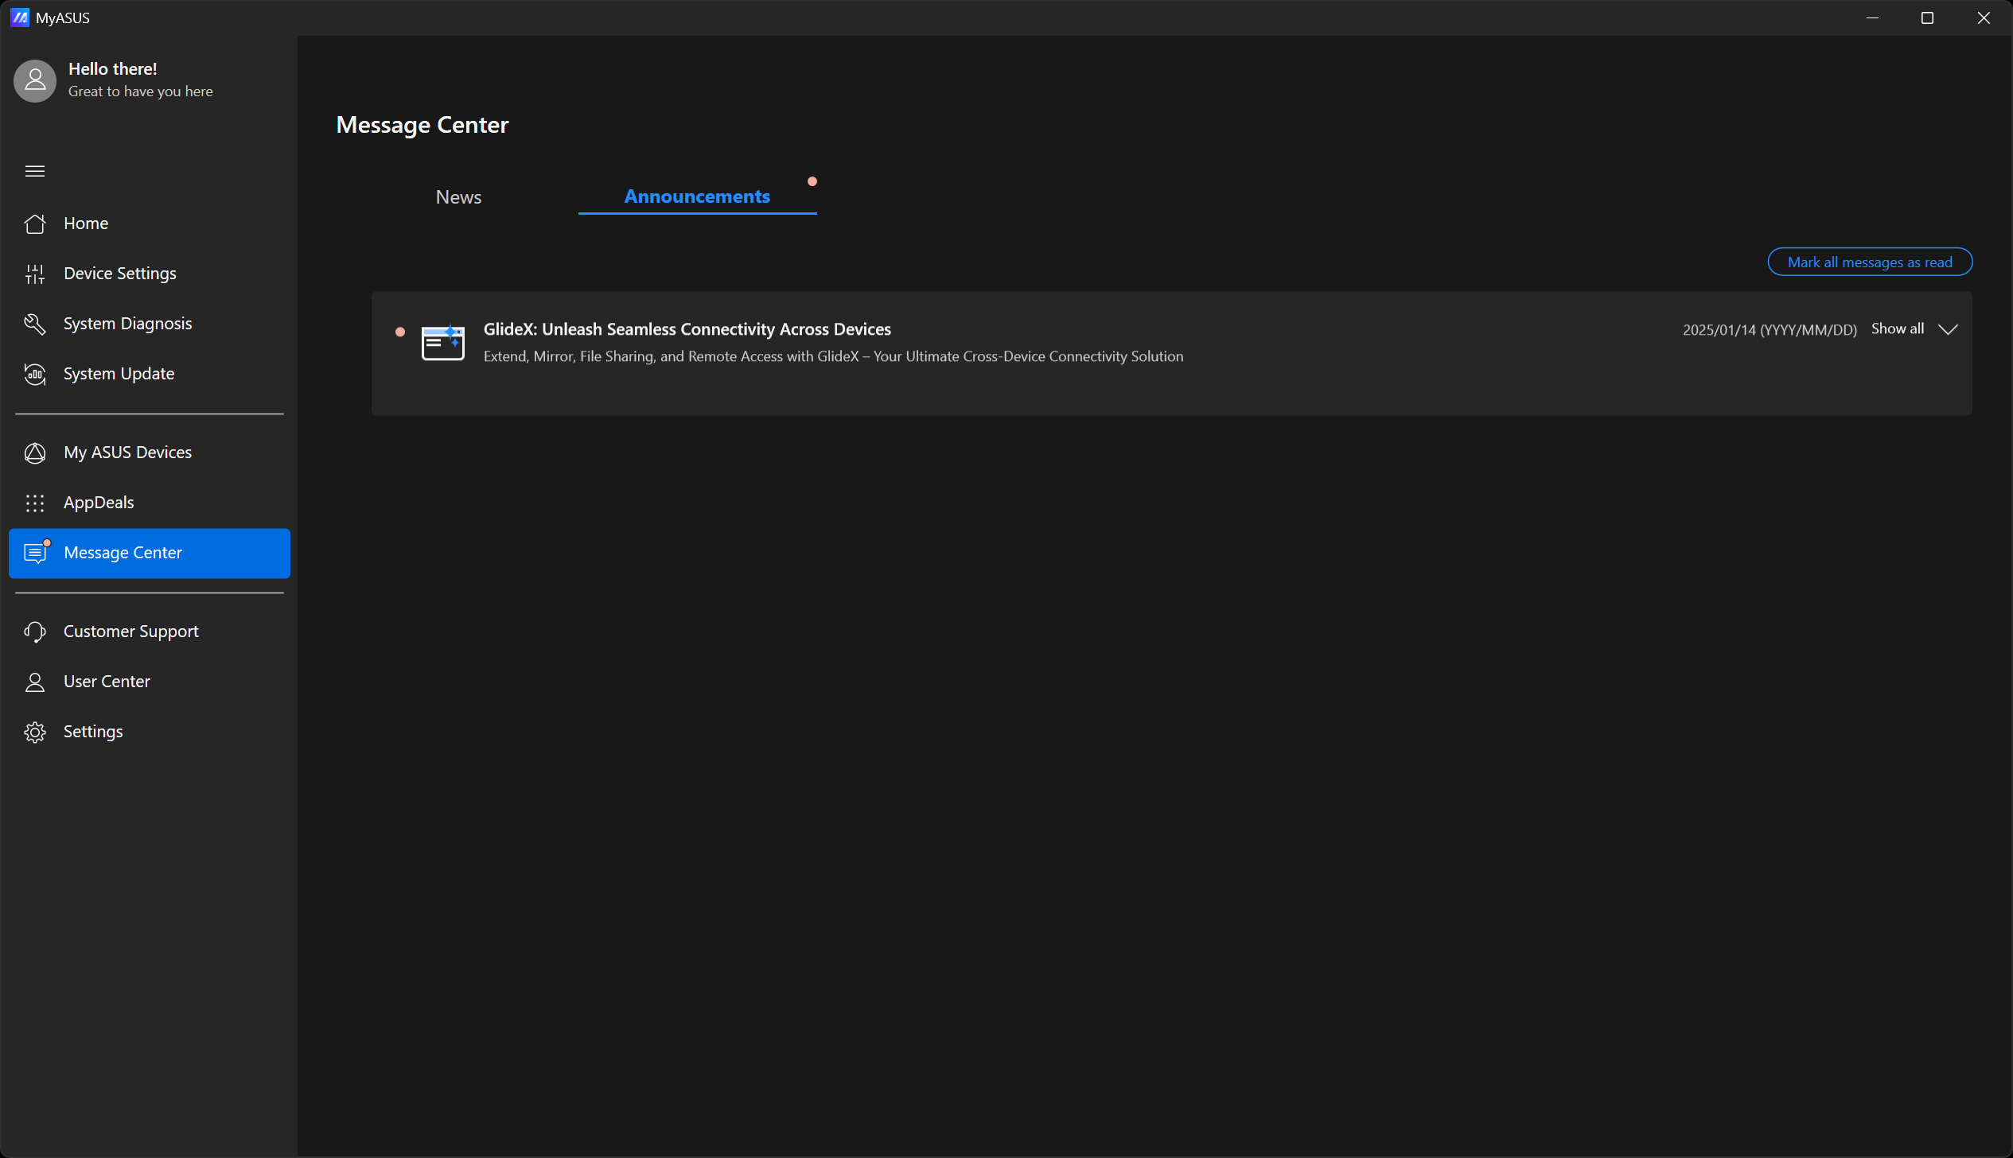Screen dimensions: 2013x1158
Task: Click Customer Support headset icon
Action: pos(35,631)
